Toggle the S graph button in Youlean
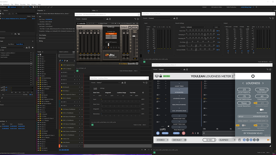Image resolution: width=276 pixels, height=155 pixels. point(244,140)
